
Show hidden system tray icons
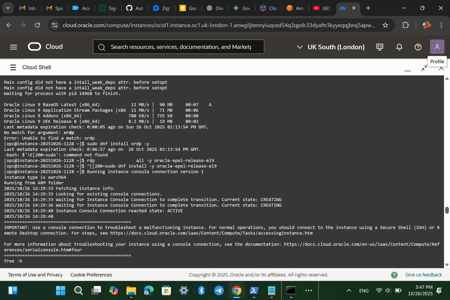tap(349, 290)
